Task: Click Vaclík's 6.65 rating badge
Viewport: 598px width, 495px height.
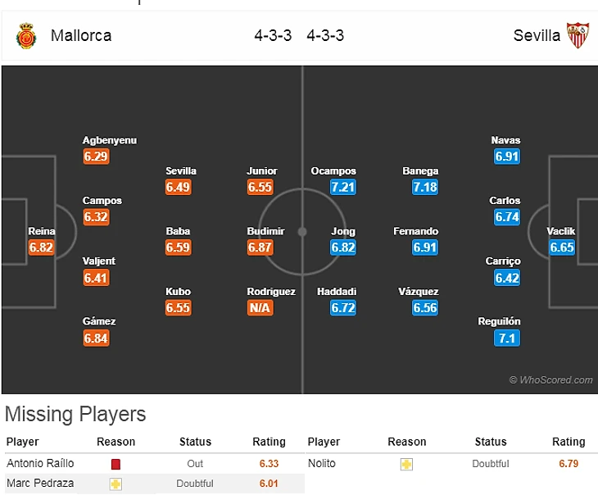Action: tap(562, 247)
